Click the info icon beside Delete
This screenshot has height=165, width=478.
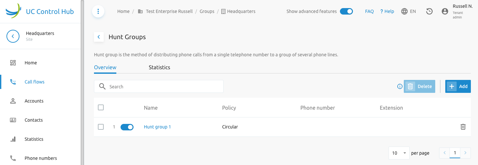400,86
